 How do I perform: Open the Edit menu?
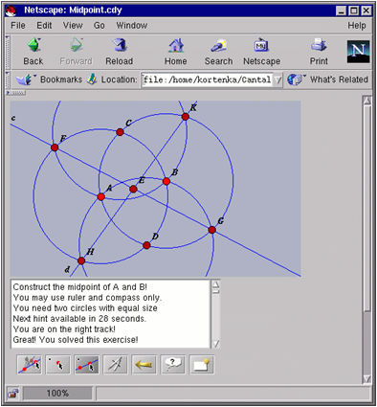tap(44, 26)
